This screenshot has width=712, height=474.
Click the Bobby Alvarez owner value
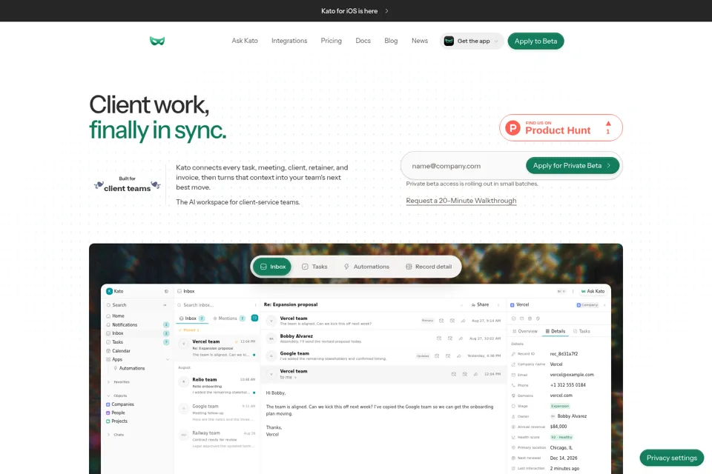pyautogui.click(x=569, y=416)
